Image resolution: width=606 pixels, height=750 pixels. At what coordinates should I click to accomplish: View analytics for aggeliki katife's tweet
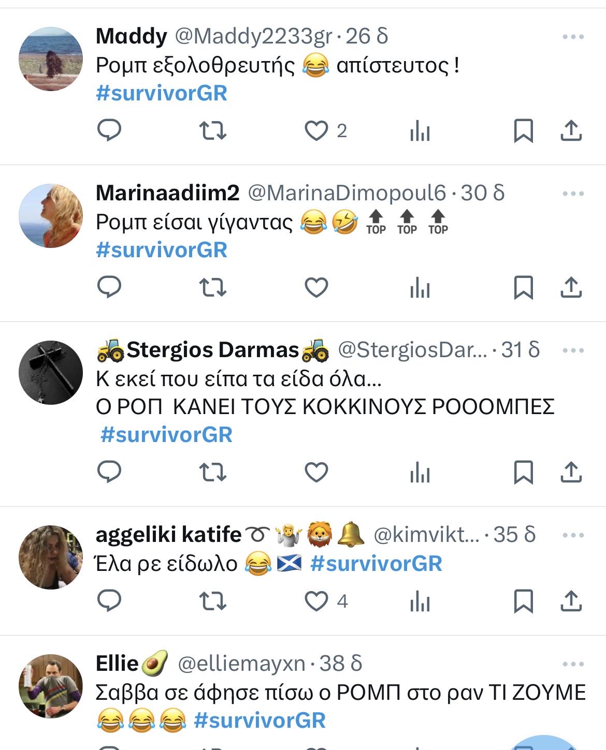click(x=420, y=601)
